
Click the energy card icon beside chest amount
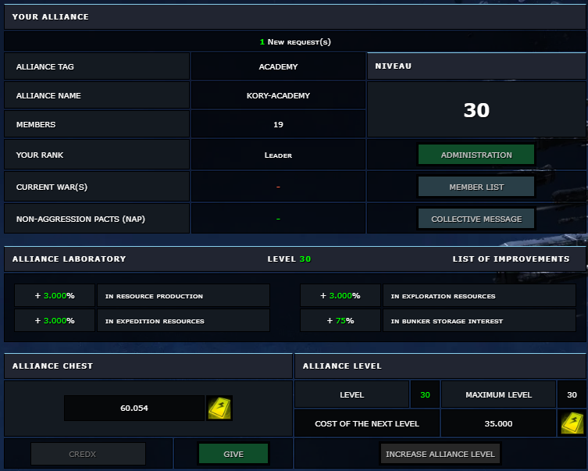point(219,408)
